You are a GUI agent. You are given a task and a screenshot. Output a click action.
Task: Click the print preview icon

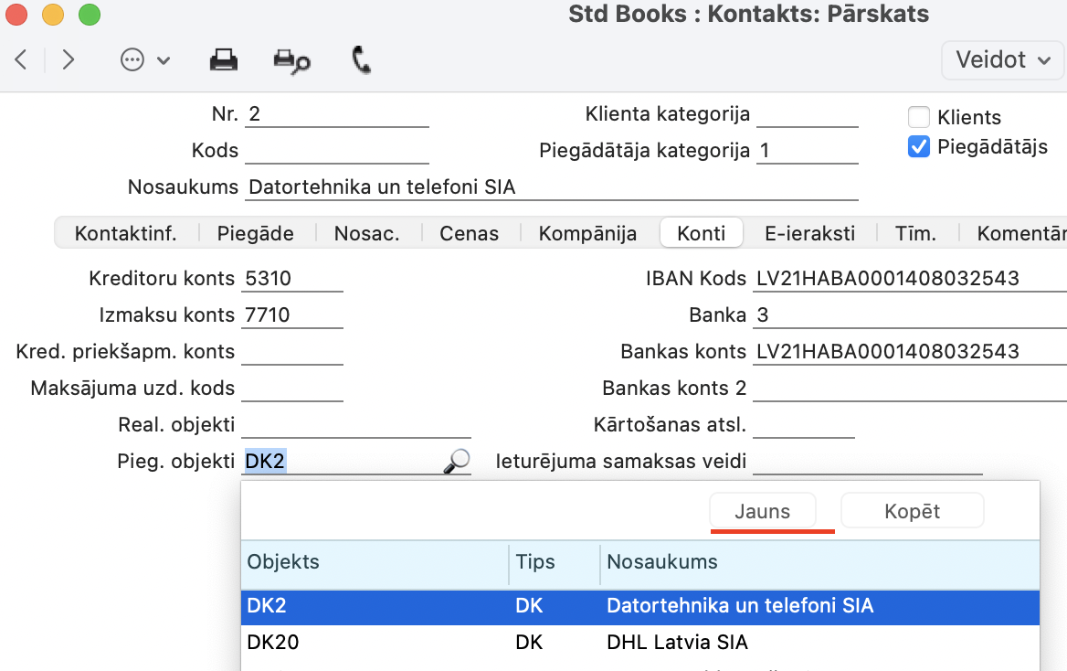pos(291,61)
